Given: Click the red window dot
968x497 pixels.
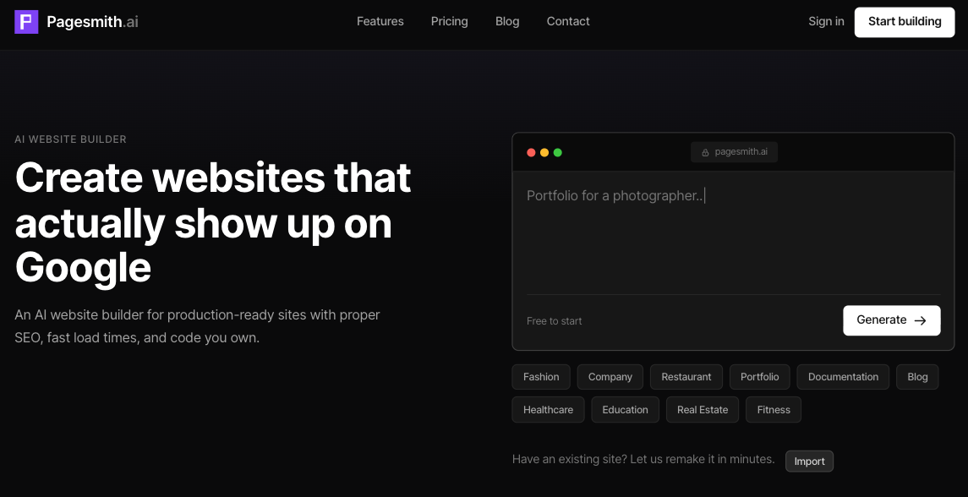Looking at the screenshot, I should [x=531, y=152].
